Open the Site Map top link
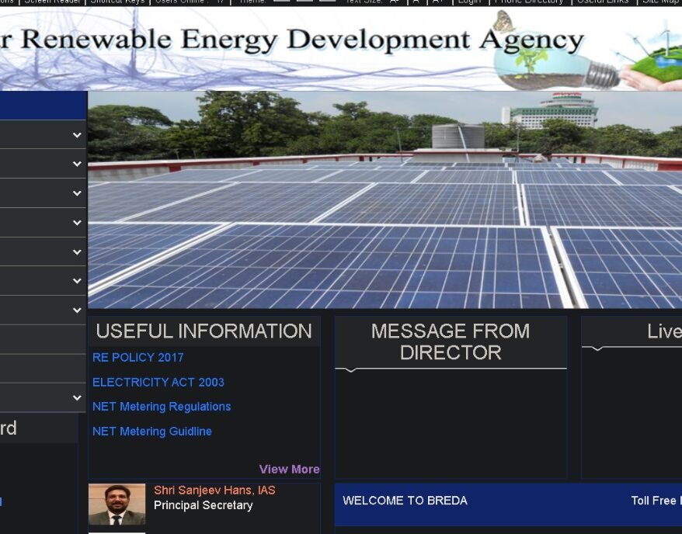Viewport: 682px width, 534px height. (x=660, y=2)
